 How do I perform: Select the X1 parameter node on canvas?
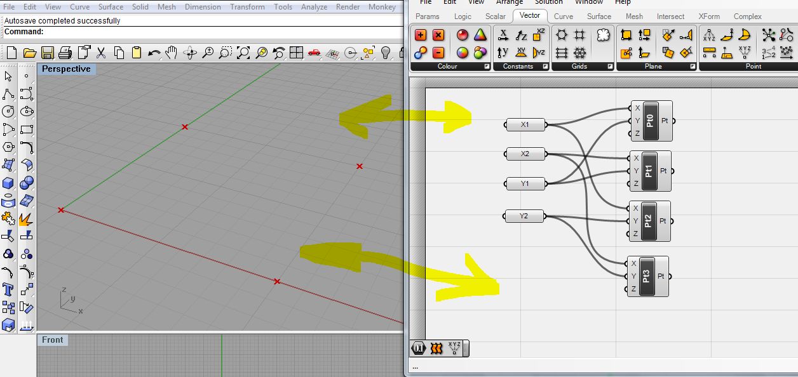click(525, 124)
